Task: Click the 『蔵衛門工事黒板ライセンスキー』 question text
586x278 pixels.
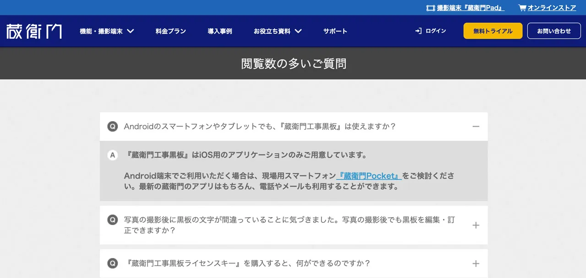Action: pos(247,263)
